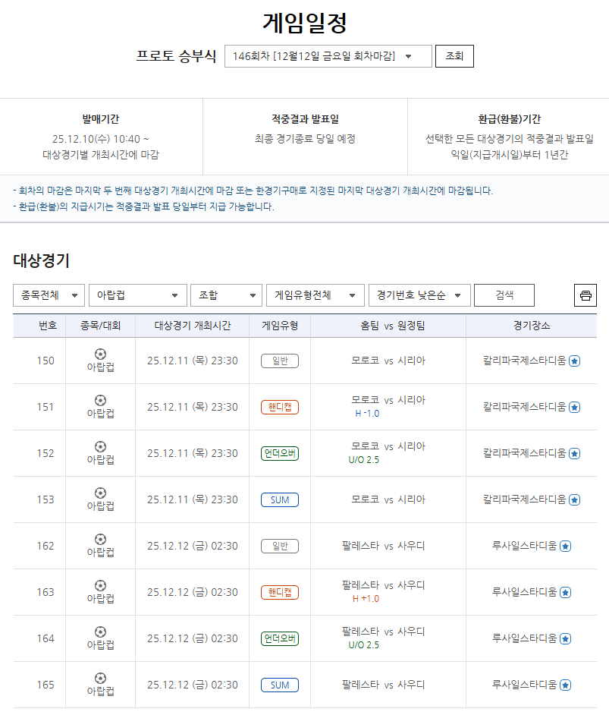
Task: Click the SUM badge on match 153
Action: (281, 499)
